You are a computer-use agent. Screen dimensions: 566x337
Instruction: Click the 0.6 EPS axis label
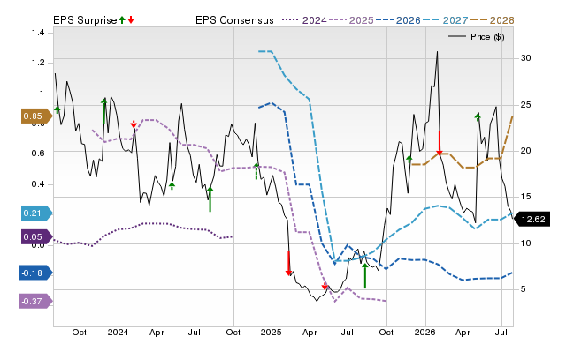(x=38, y=154)
